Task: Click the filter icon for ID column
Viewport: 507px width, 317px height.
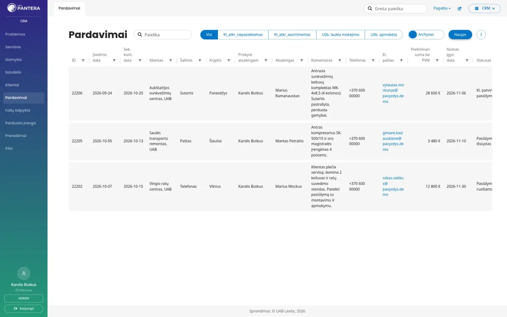Action: 83,60
